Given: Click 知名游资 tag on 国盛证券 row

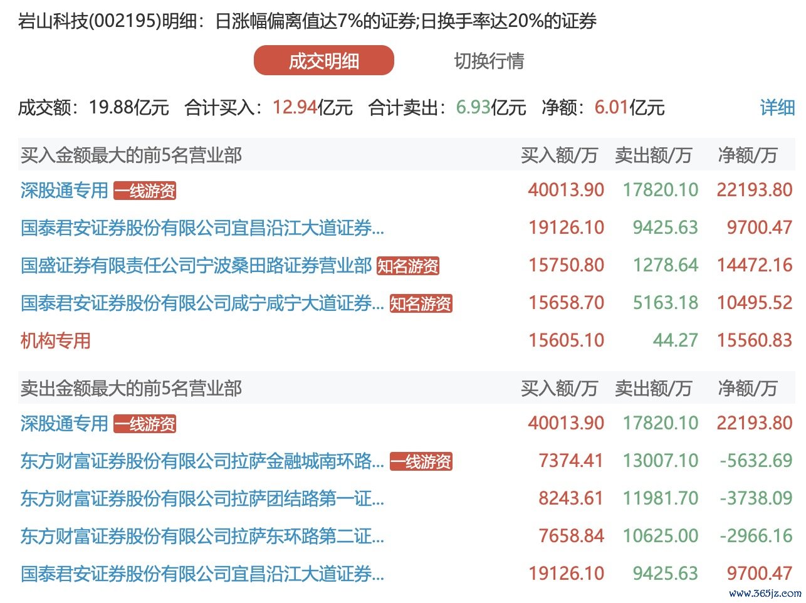Looking at the screenshot, I should [408, 266].
